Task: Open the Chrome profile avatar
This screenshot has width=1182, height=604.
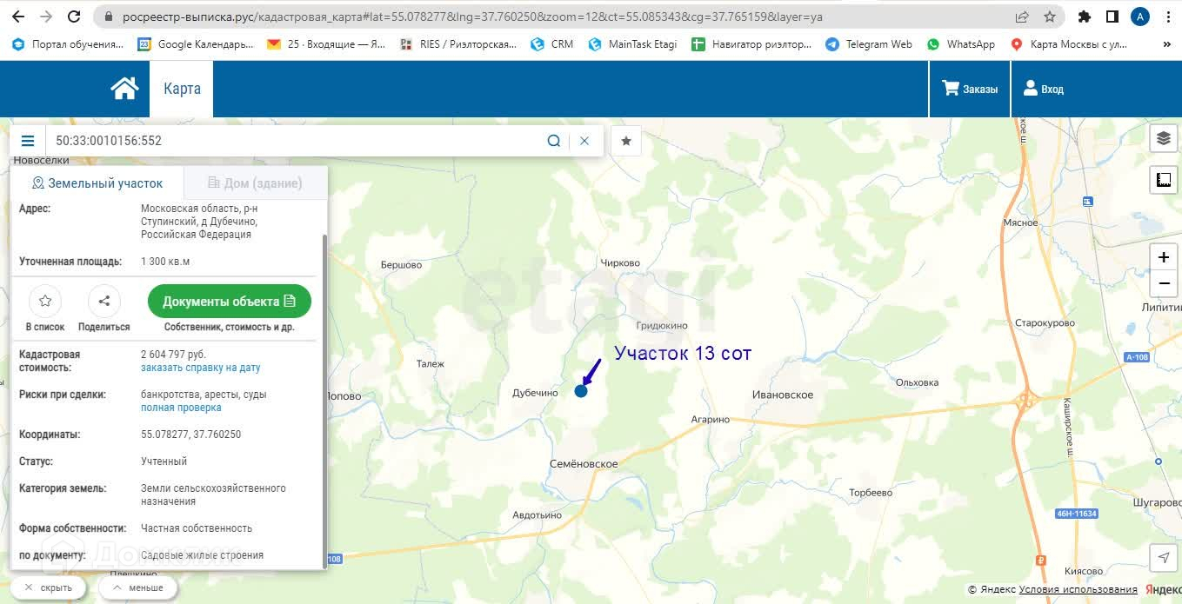Action: pos(1139,17)
